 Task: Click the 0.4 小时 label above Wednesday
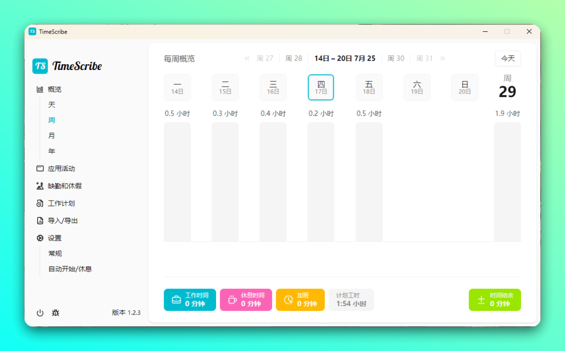273,114
